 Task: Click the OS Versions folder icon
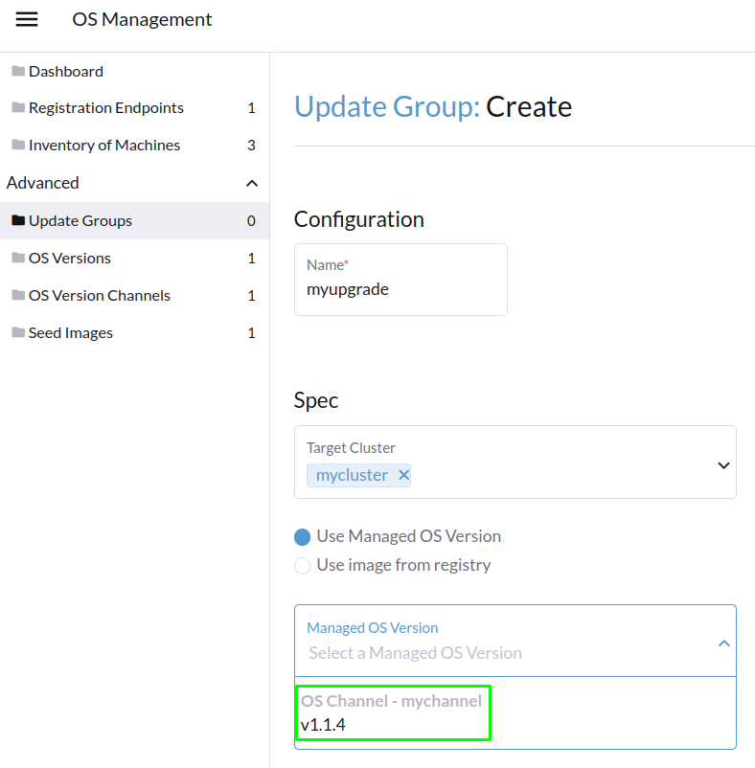pos(16,258)
